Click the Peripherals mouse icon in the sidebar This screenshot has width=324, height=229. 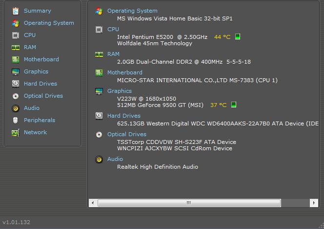click(x=16, y=120)
